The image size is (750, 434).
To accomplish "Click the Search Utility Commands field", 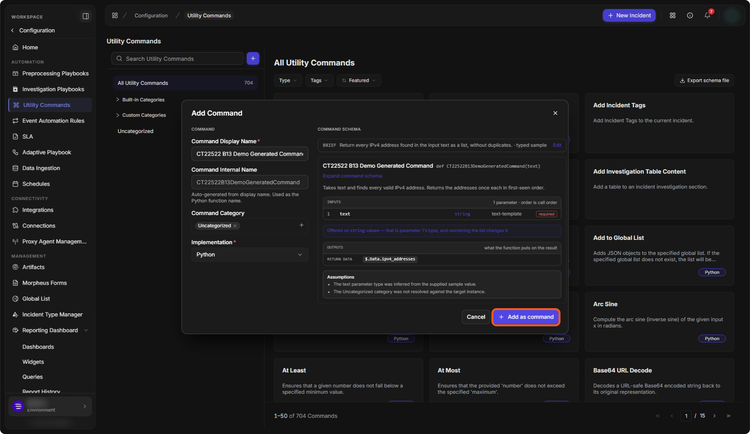I will (x=177, y=58).
